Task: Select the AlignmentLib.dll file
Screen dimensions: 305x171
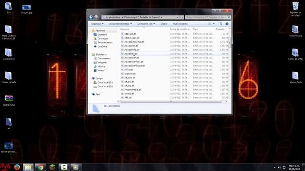Action: click(x=132, y=90)
